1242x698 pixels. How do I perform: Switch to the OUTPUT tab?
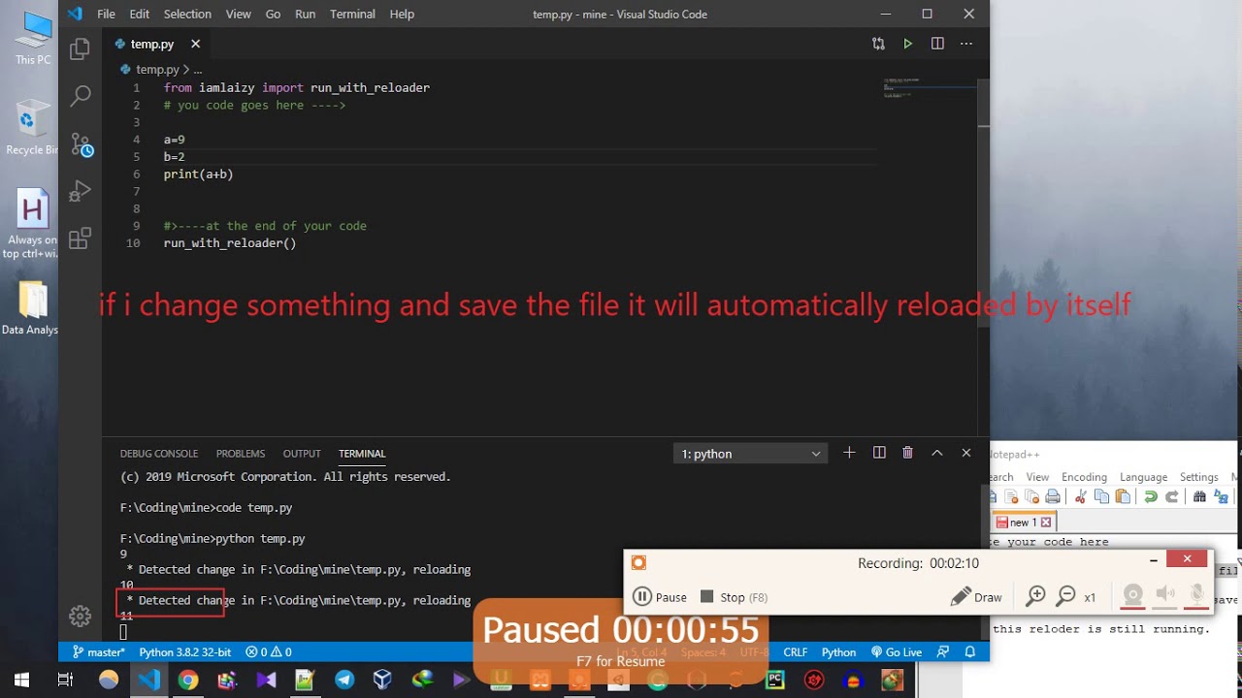302,454
